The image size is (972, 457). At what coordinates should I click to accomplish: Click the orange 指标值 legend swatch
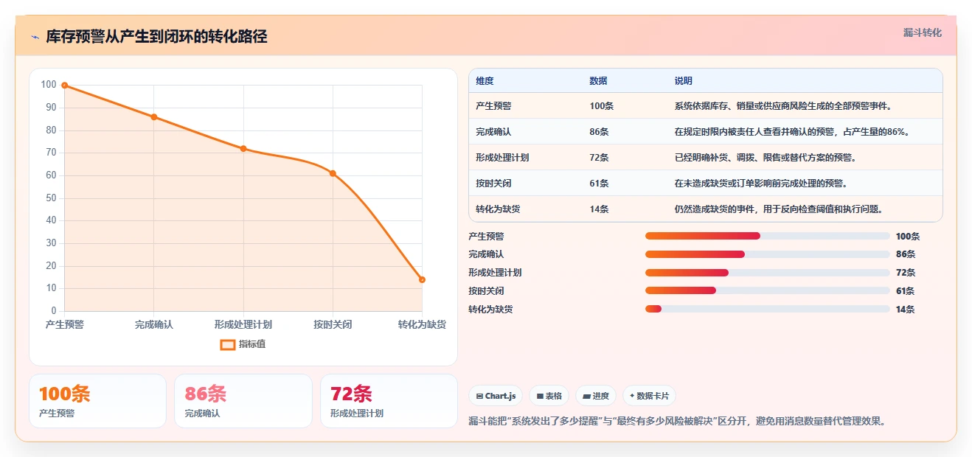pos(228,344)
